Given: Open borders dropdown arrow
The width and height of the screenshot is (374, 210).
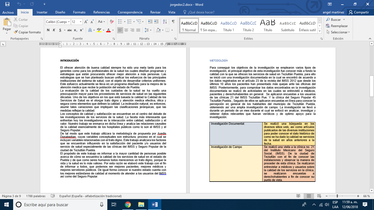Looking at the screenshot, I should [x=172, y=30].
